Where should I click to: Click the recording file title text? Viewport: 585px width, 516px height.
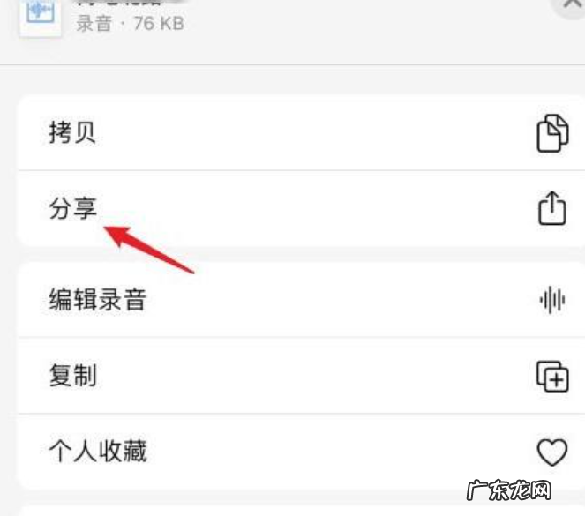[118, 3]
